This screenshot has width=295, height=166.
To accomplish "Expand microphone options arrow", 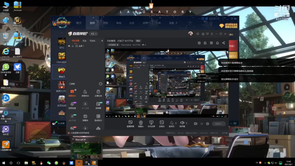I will [176, 123].
